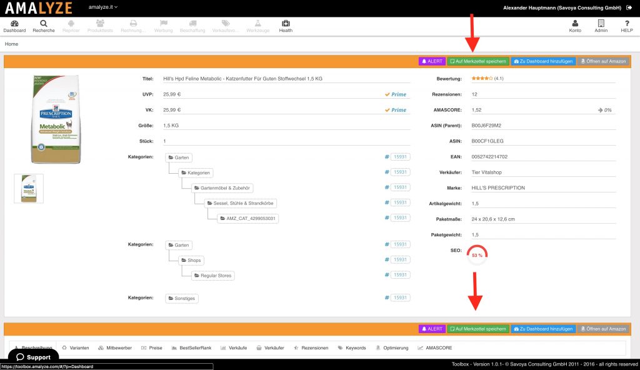Image resolution: width=640 pixels, height=370 pixels.
Task: Select the small product thumbnail
Action: tap(29, 189)
